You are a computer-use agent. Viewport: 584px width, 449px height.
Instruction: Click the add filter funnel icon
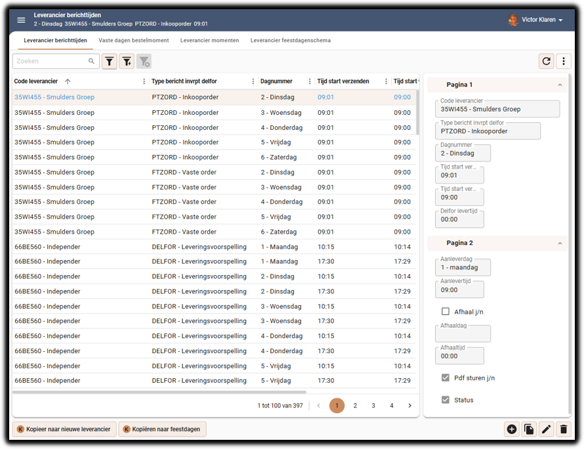tap(127, 61)
